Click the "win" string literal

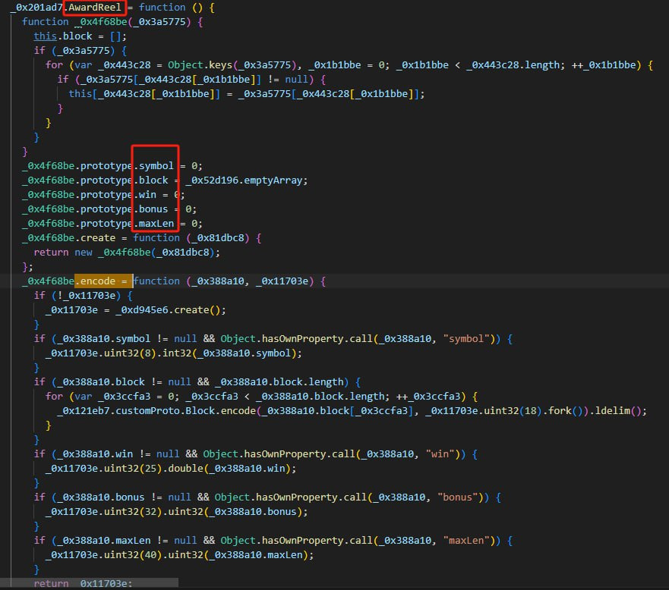pos(440,454)
